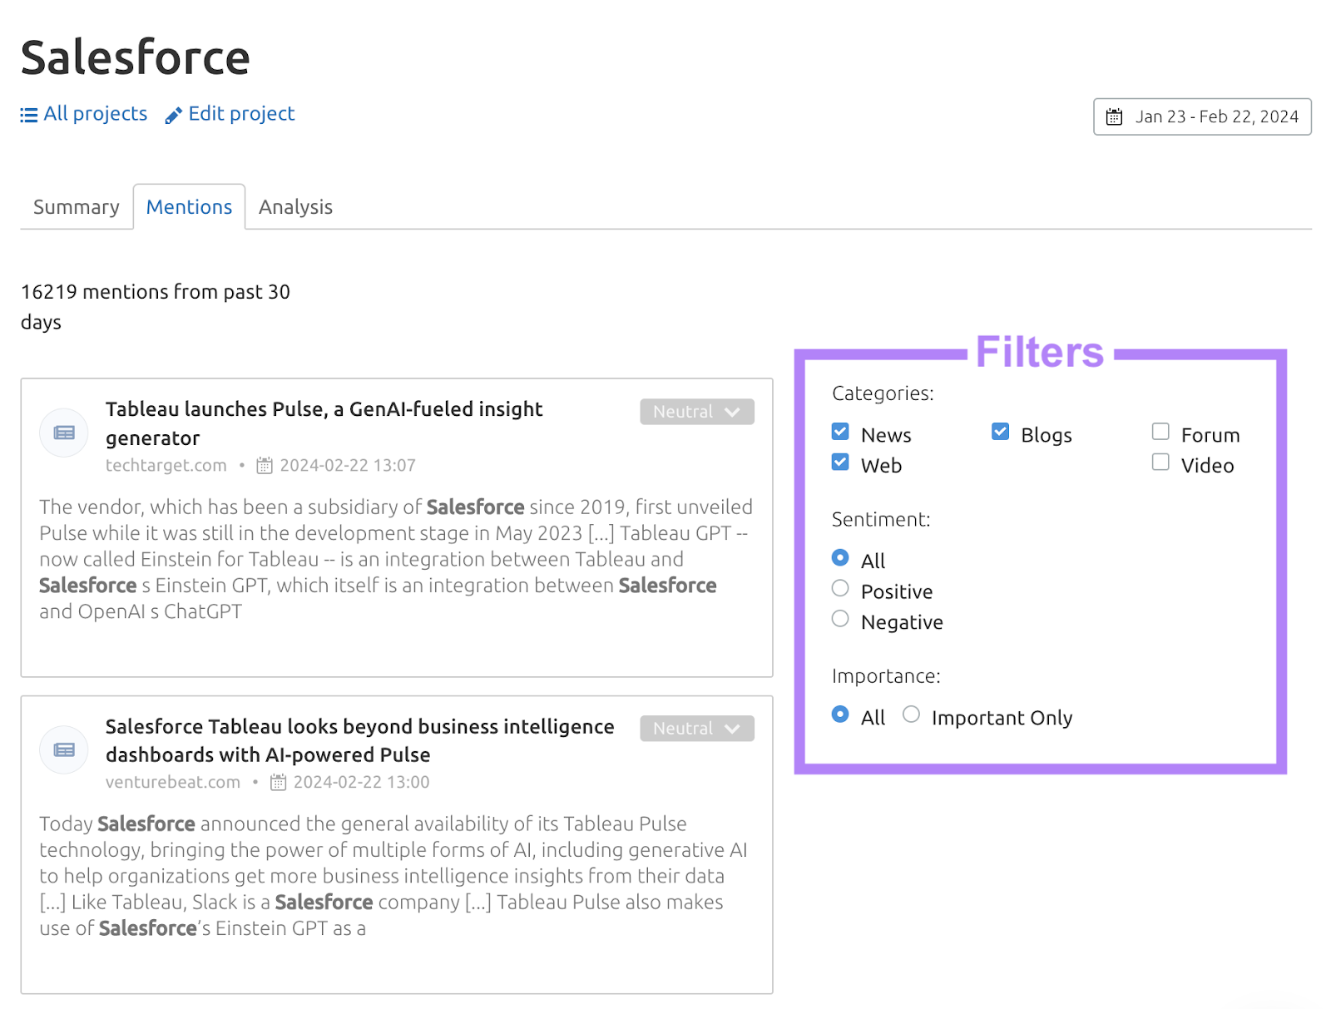Viewport: 1331px width, 1009px height.
Task: Click the news icon of Salesforce Tableau looks beyond mention
Action: tap(64, 749)
